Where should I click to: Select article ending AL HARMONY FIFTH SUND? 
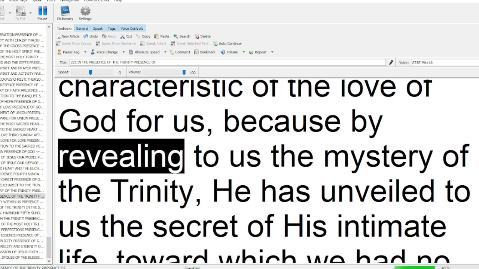point(22,213)
